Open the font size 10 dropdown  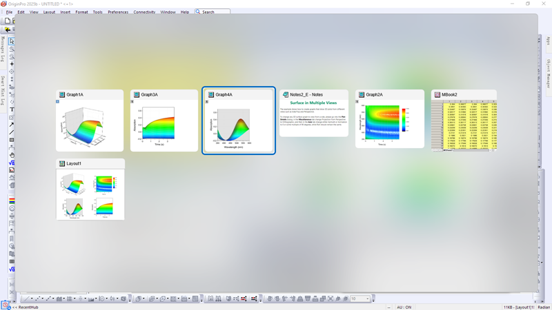point(368,299)
